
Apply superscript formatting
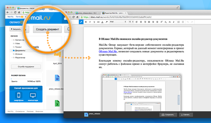[162, 22]
